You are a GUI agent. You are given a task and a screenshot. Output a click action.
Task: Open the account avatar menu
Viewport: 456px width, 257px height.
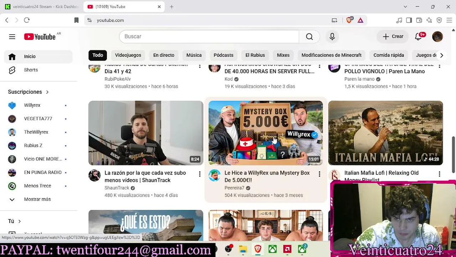437,36
